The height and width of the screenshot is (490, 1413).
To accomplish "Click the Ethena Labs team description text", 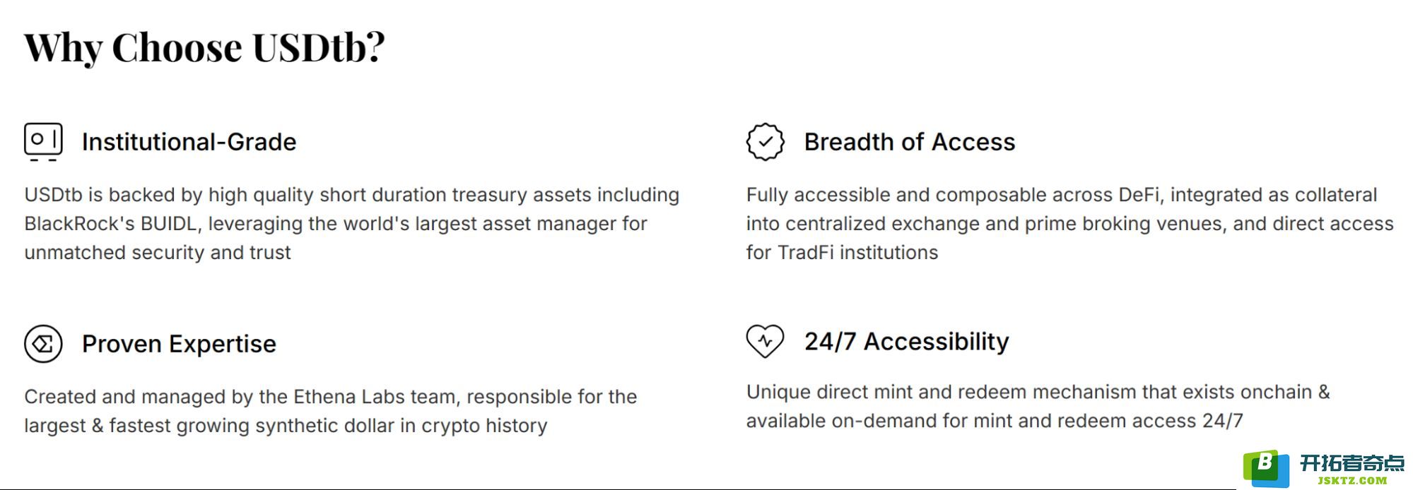I will pos(331,411).
